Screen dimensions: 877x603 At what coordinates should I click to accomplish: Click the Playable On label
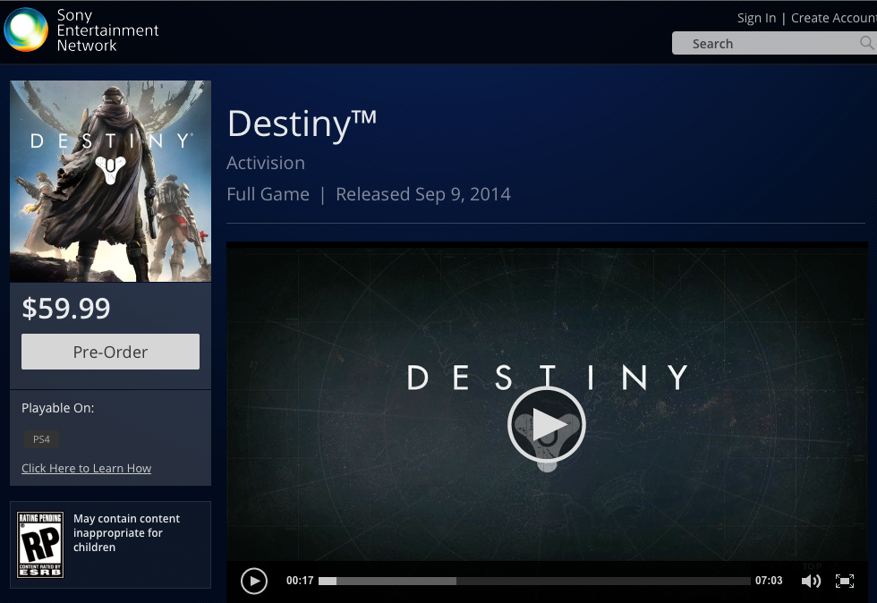click(x=57, y=408)
